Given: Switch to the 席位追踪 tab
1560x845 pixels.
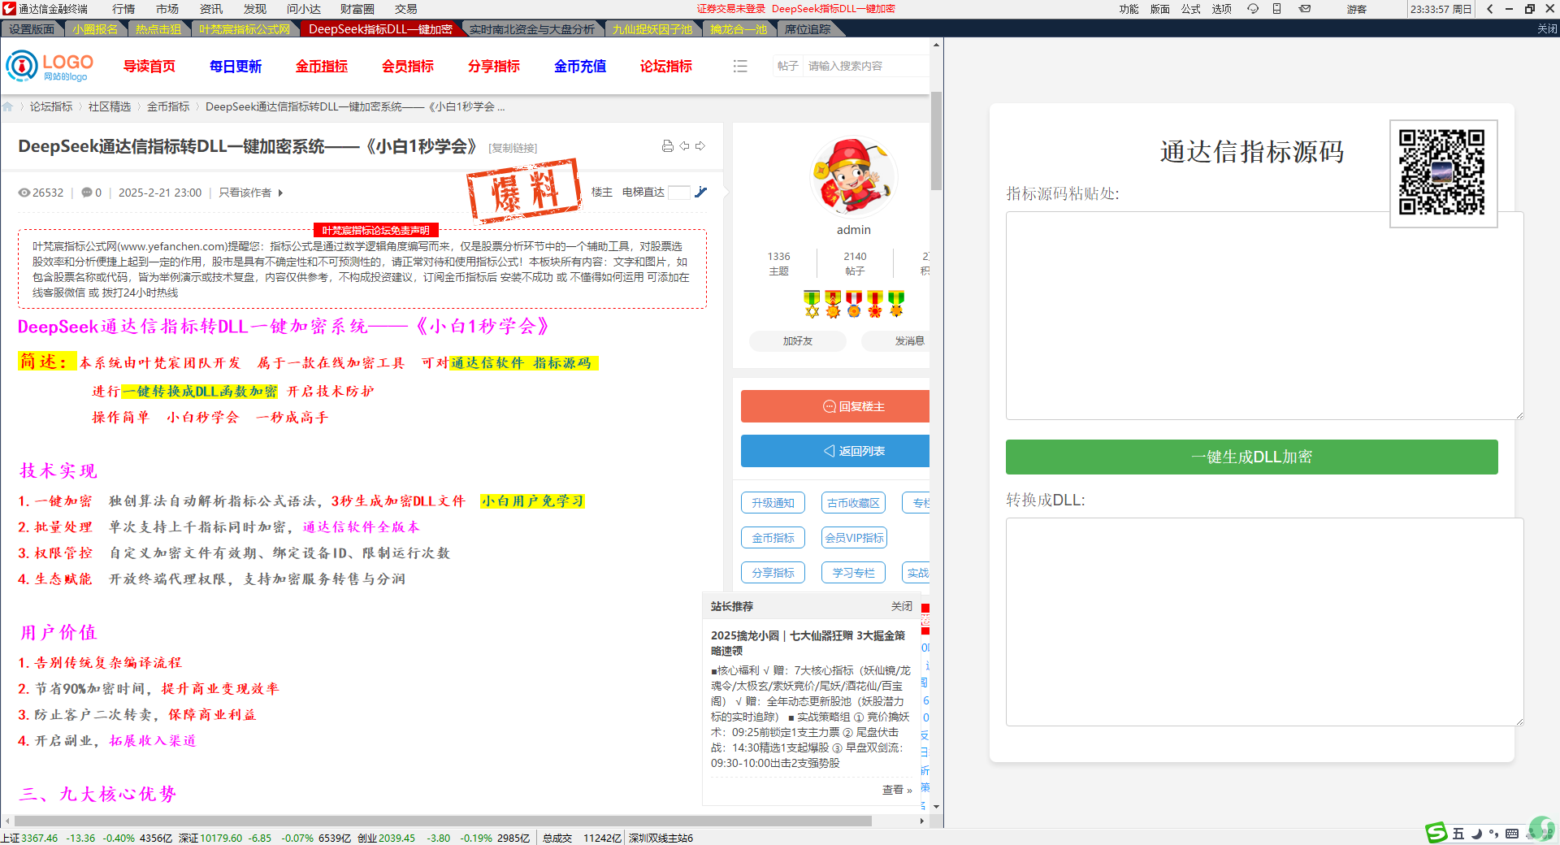Looking at the screenshot, I should tap(808, 29).
